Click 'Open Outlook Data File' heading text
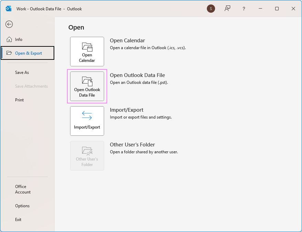Image resolution: width=302 pixels, height=232 pixels. [137, 75]
